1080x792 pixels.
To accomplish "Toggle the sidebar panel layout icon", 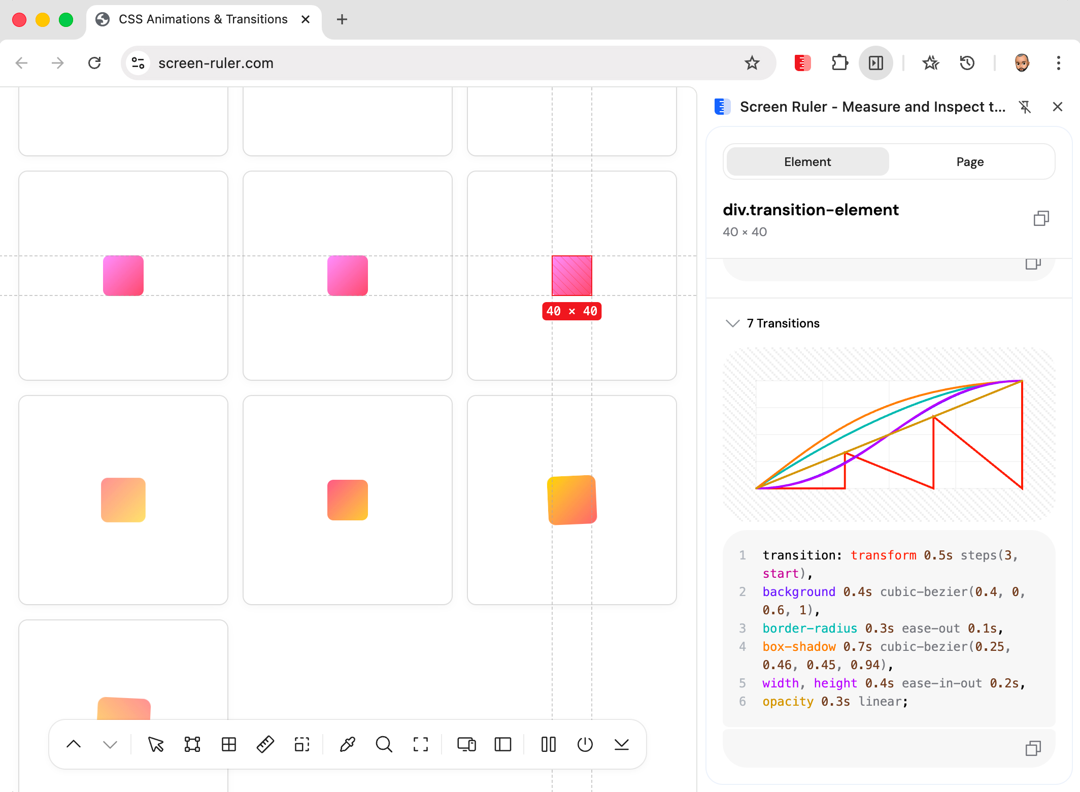I will 503,744.
